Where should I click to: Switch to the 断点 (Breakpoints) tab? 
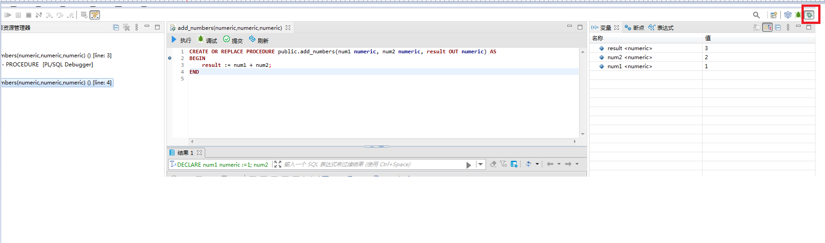pos(634,28)
